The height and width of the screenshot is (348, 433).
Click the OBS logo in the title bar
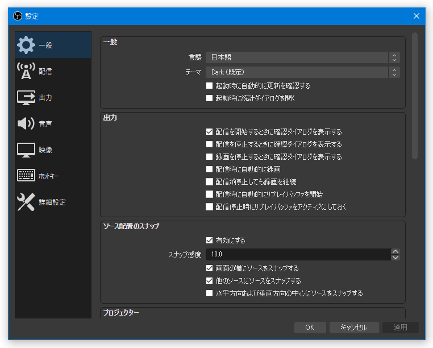[x=18, y=16]
